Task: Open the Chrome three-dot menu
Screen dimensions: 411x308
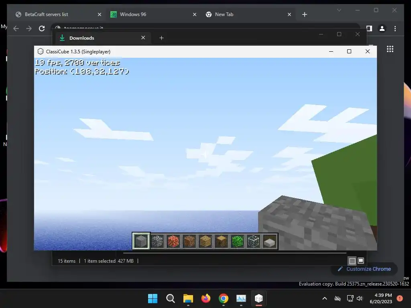Action: [x=395, y=28]
